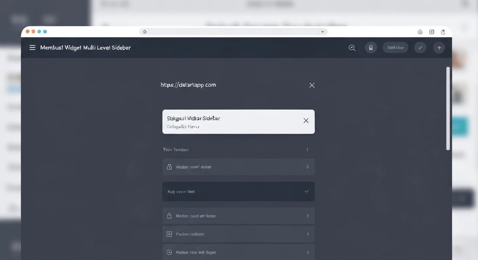The image size is (478, 260).
Task: Click the bag icon on 'Merton tssol' row
Action: click(x=169, y=216)
